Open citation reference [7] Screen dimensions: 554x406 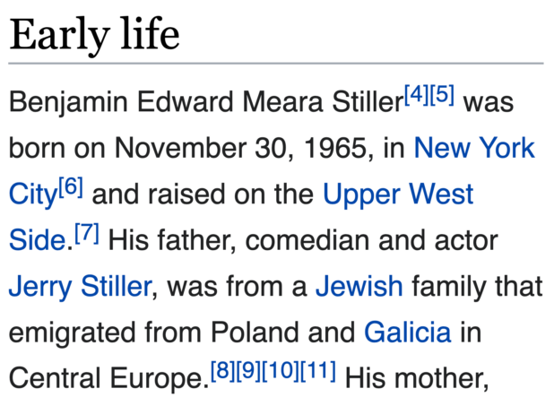tap(86, 234)
